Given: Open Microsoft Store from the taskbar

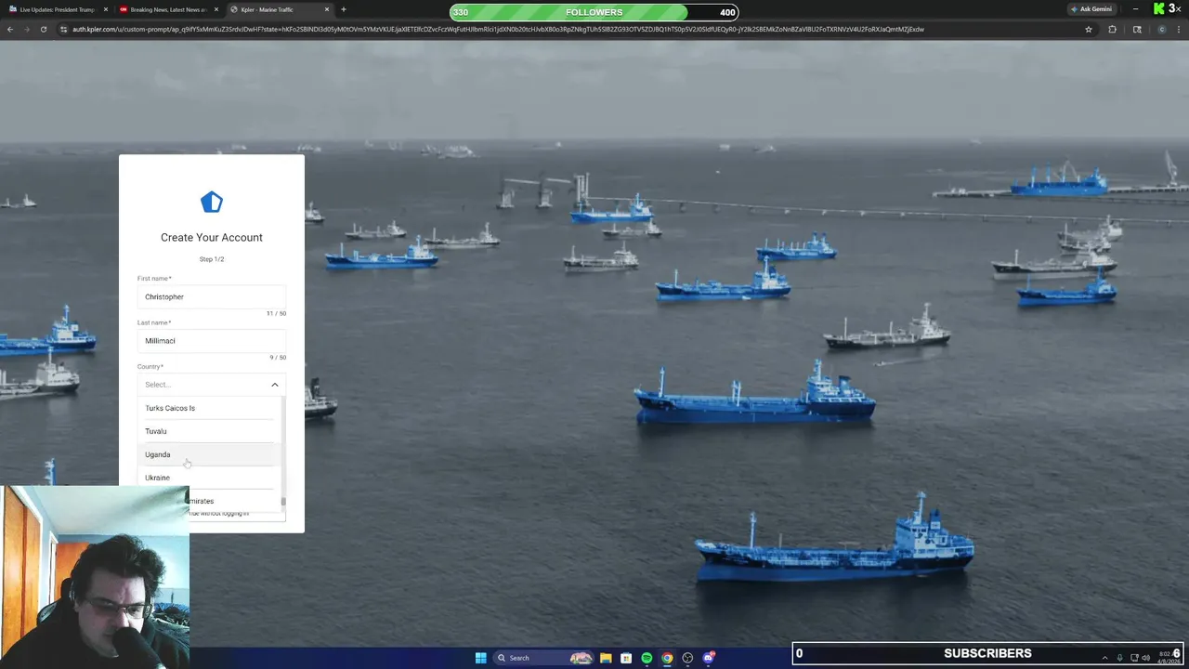Looking at the screenshot, I should click(x=626, y=658).
